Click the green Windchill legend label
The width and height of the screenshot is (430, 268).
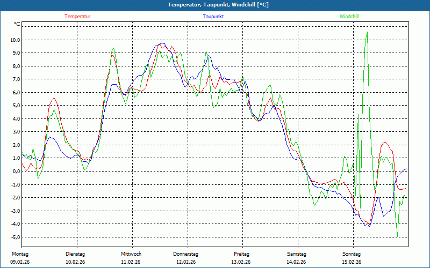[349, 17]
